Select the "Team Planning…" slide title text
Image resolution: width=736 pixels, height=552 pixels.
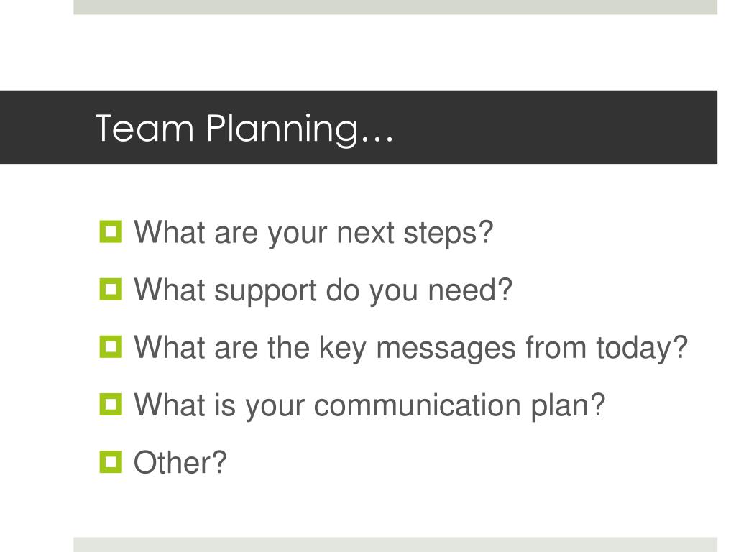click(x=244, y=129)
